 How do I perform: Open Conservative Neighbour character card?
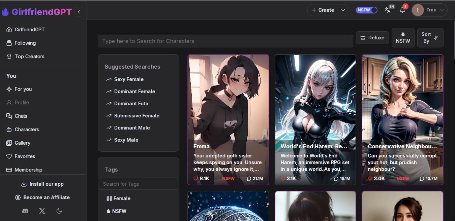[403, 120]
